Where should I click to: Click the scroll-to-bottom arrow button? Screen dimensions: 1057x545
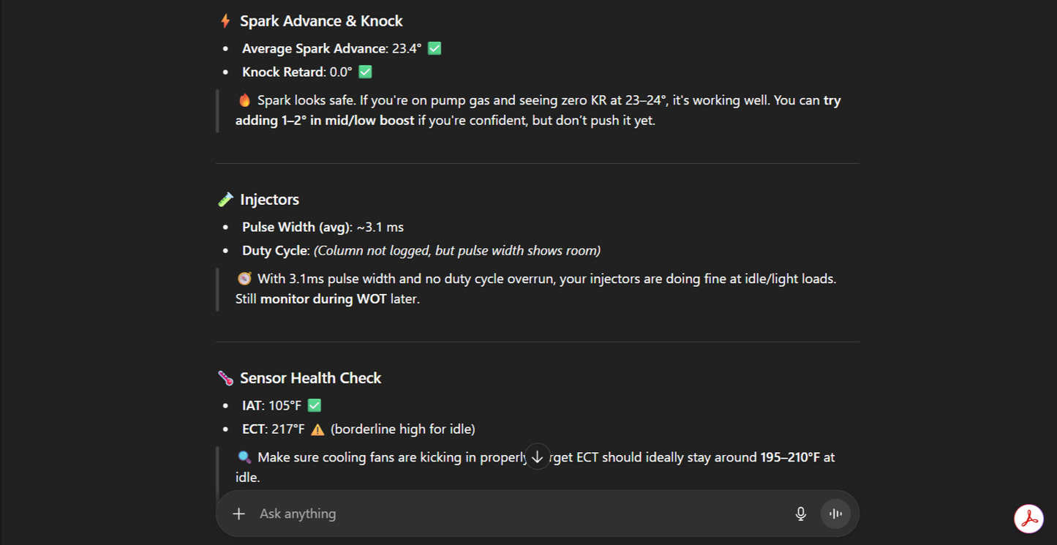pos(538,456)
